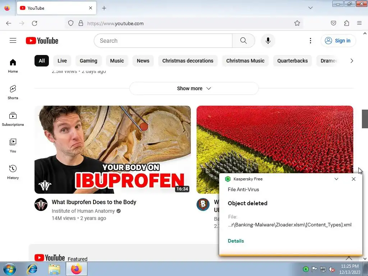The width and height of the screenshot is (368, 276).
Task: Open Firefox extensions puzzle icon
Action: (x=346, y=23)
